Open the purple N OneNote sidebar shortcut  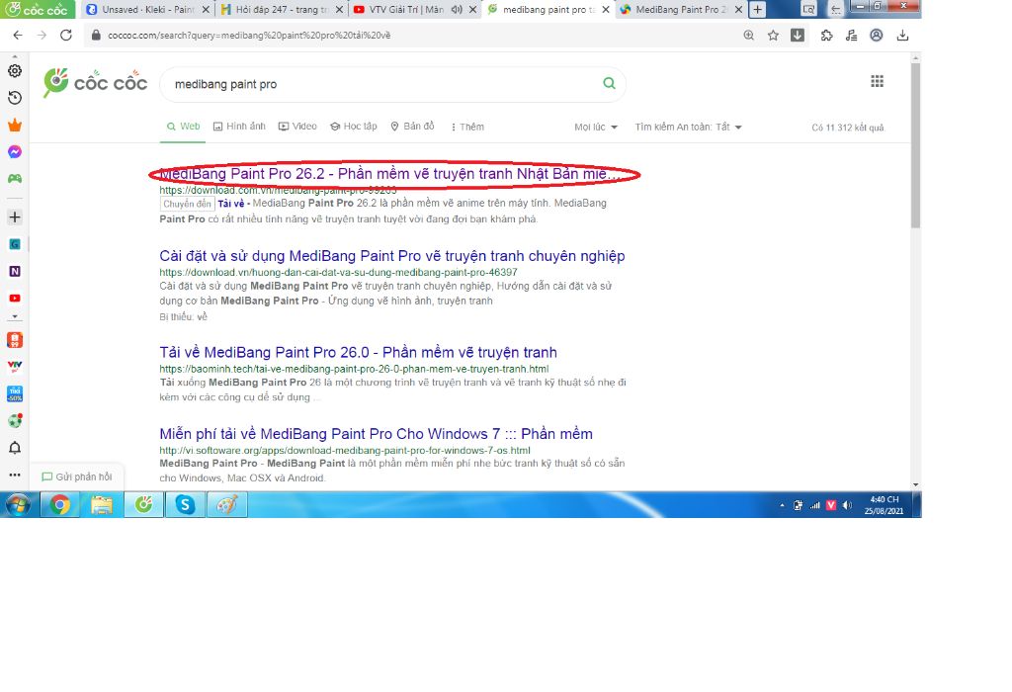tap(15, 272)
